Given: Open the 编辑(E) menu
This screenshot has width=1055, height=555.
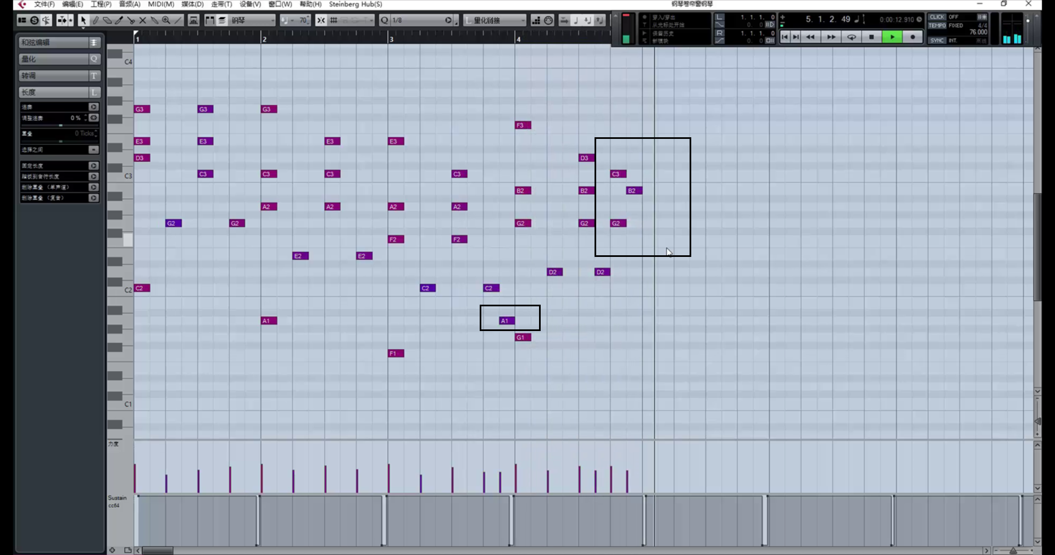Looking at the screenshot, I should tap(73, 4).
